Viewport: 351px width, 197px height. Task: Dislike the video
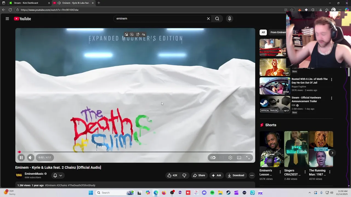(x=184, y=175)
